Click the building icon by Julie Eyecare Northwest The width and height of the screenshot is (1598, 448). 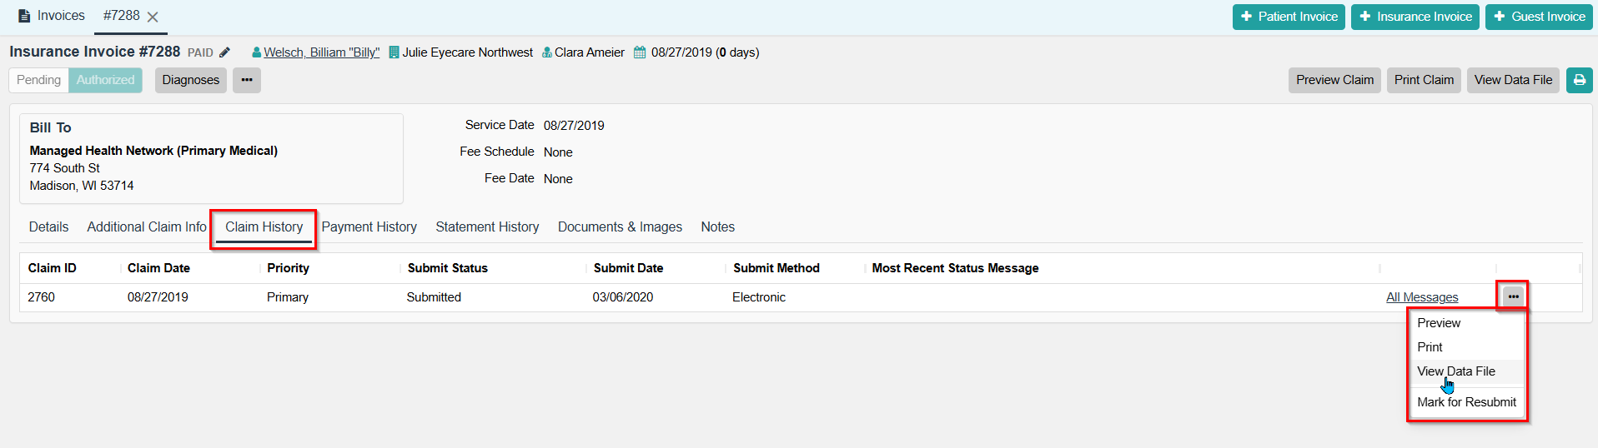point(394,52)
